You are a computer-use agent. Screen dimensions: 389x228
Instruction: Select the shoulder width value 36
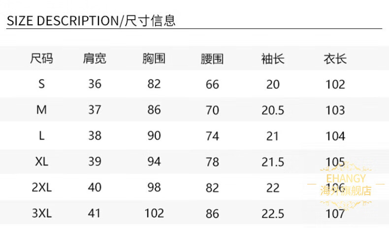click(95, 84)
